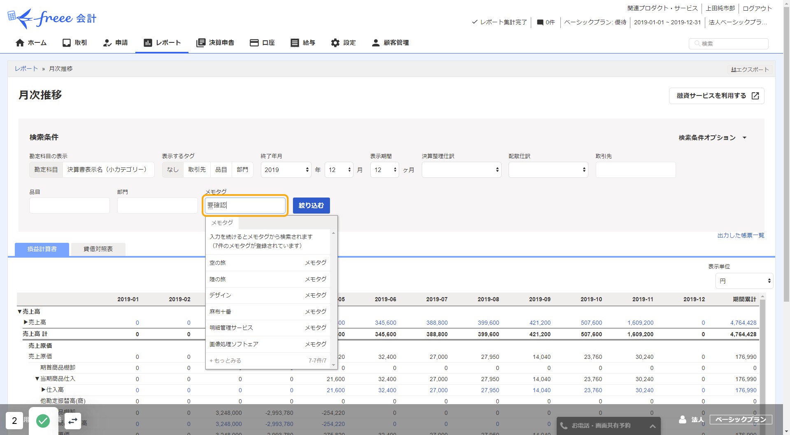Viewport: 790px width, 435px height.
Task: Click ベーシックプラン badge at bottom
Action: pyautogui.click(x=741, y=419)
